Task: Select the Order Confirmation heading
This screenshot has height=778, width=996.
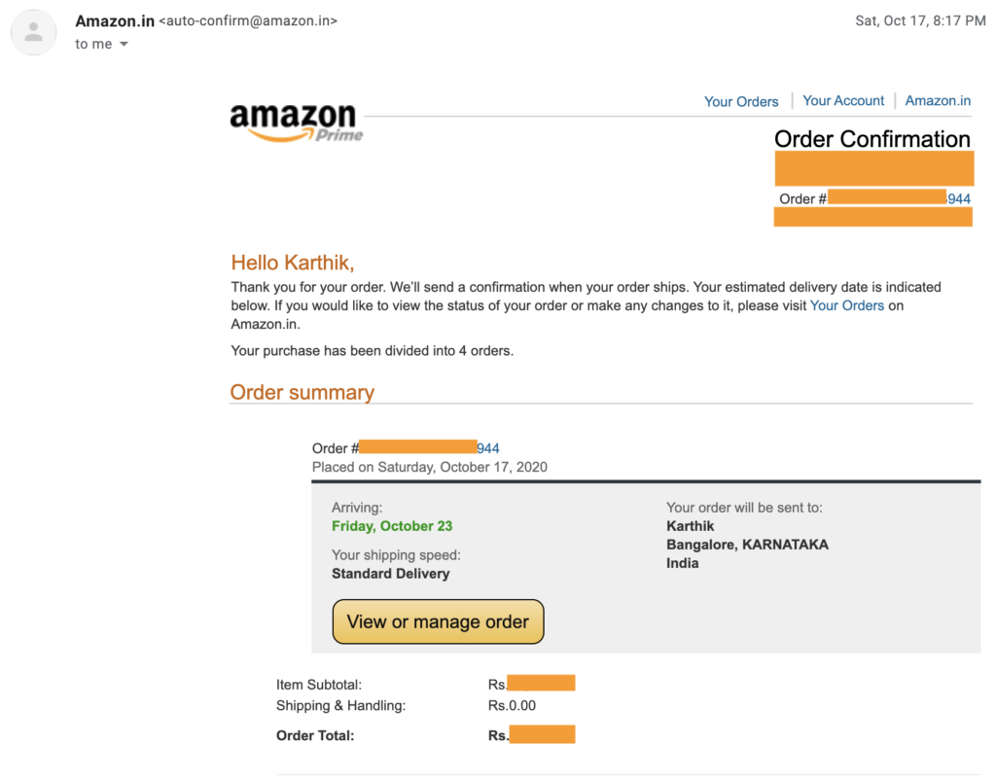Action: click(x=871, y=139)
